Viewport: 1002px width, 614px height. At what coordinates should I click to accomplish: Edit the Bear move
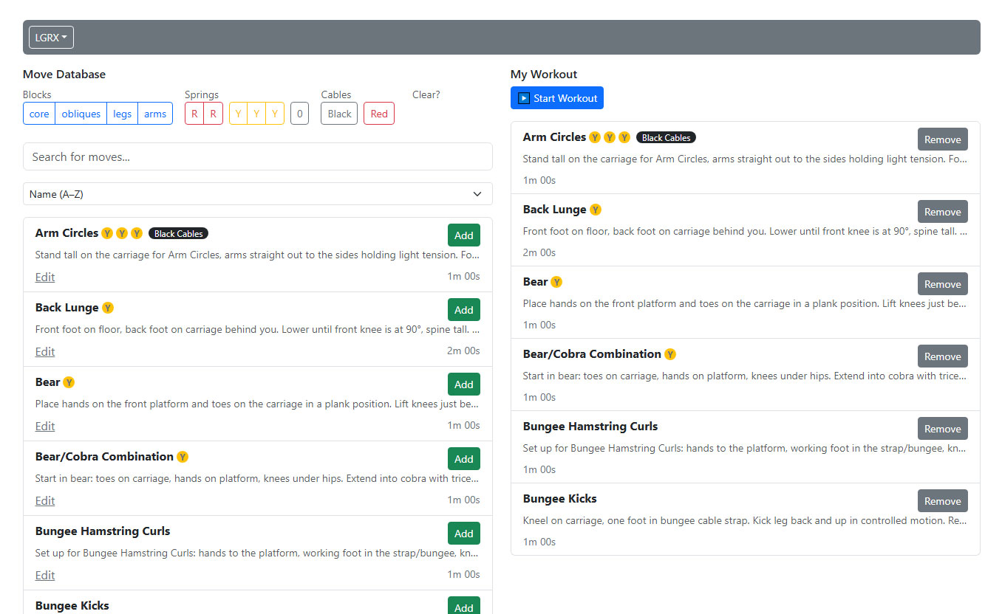45,427
